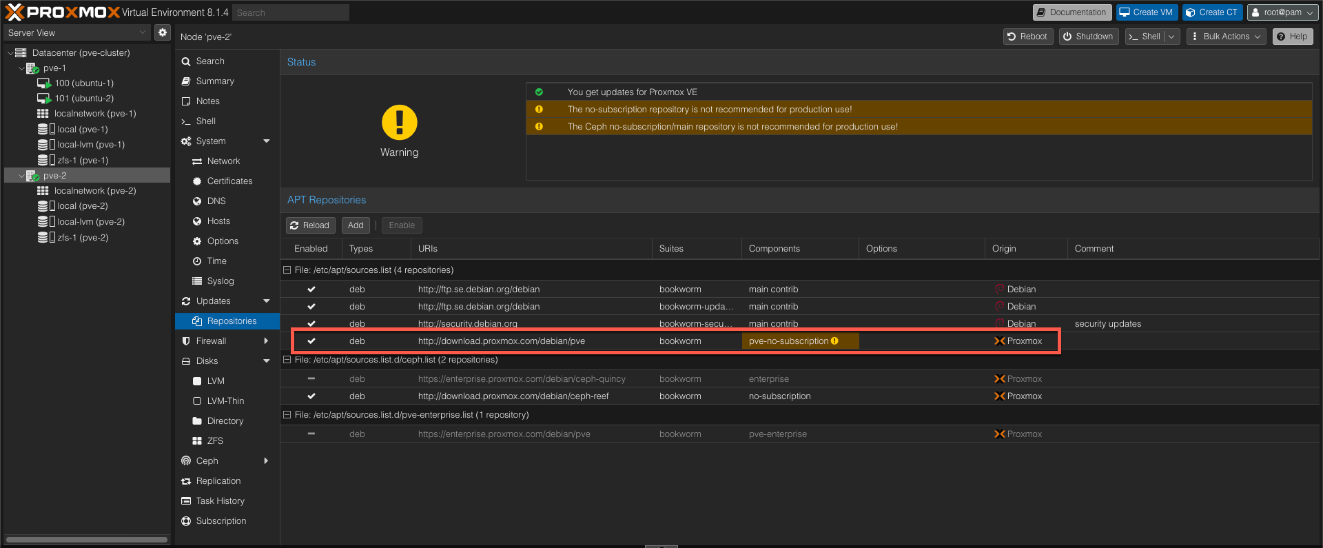The width and height of the screenshot is (1323, 548).
Task: Select the pve-no-subscription repository row checkmark
Action: 311,341
